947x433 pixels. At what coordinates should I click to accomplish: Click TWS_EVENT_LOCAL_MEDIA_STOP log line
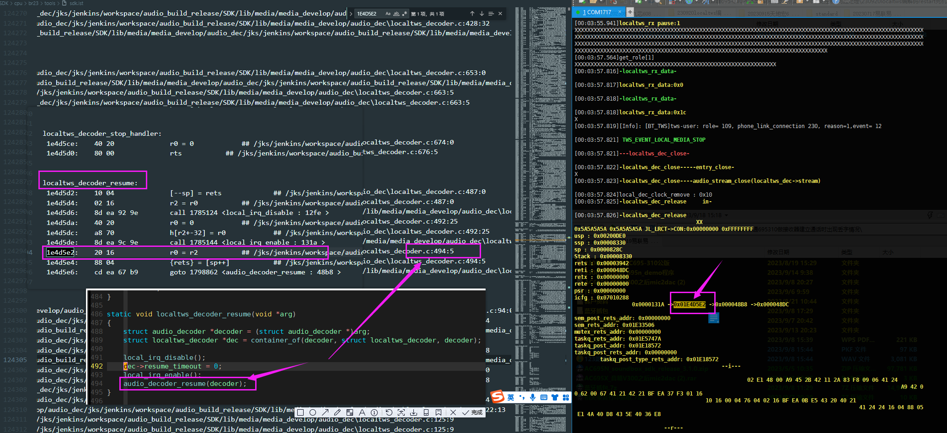(663, 140)
